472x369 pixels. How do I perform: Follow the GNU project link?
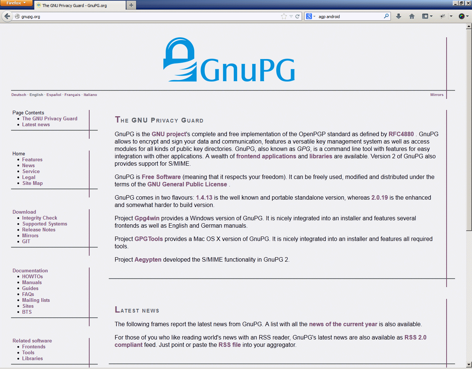coord(169,134)
